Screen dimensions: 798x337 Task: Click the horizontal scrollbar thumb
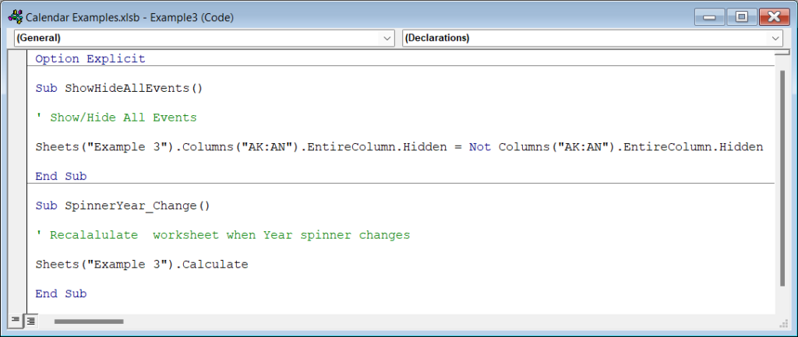click(89, 321)
